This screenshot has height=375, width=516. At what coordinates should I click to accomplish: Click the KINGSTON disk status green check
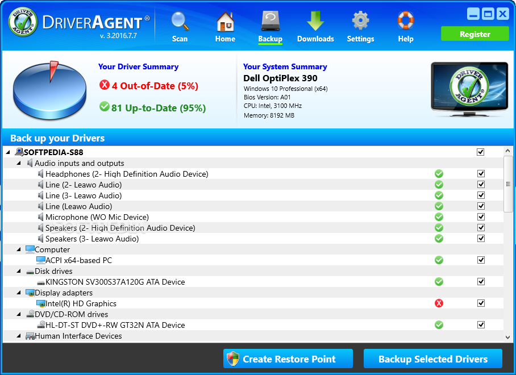tap(439, 282)
